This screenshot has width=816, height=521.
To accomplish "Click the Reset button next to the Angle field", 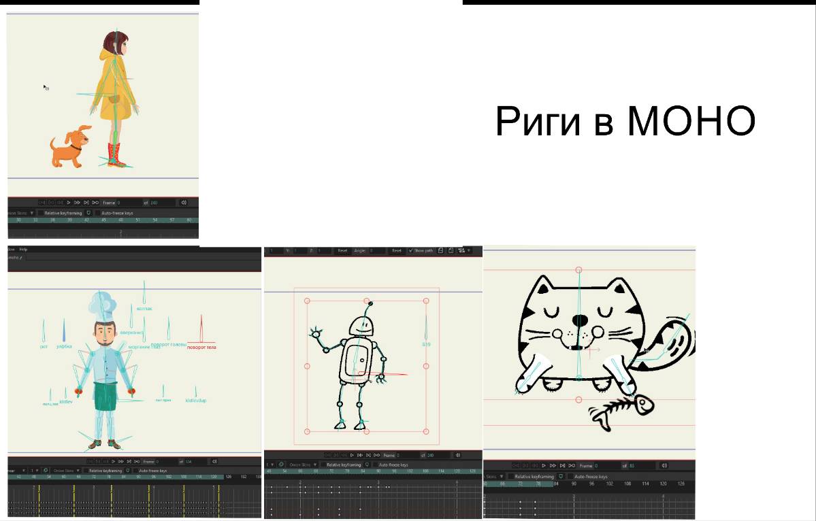I will coord(397,251).
